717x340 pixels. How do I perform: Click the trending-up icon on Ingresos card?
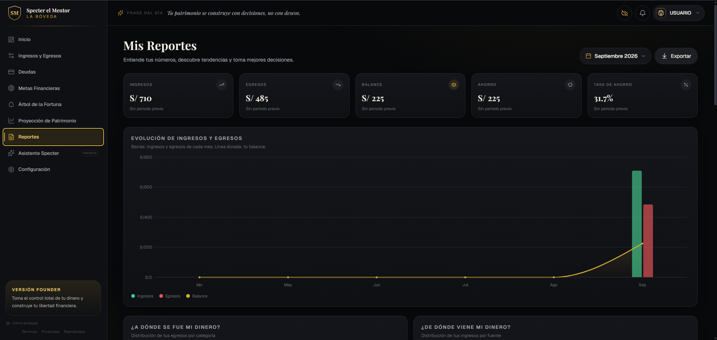[222, 85]
